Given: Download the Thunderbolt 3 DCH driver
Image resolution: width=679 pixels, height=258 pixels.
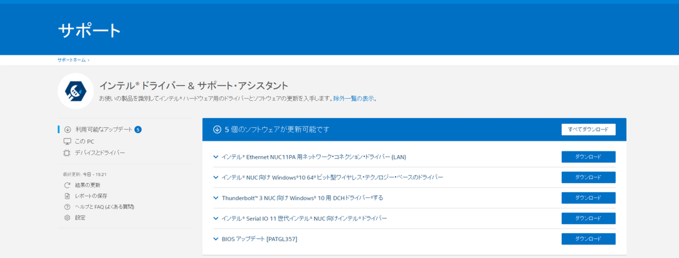Looking at the screenshot, I should tap(588, 197).
